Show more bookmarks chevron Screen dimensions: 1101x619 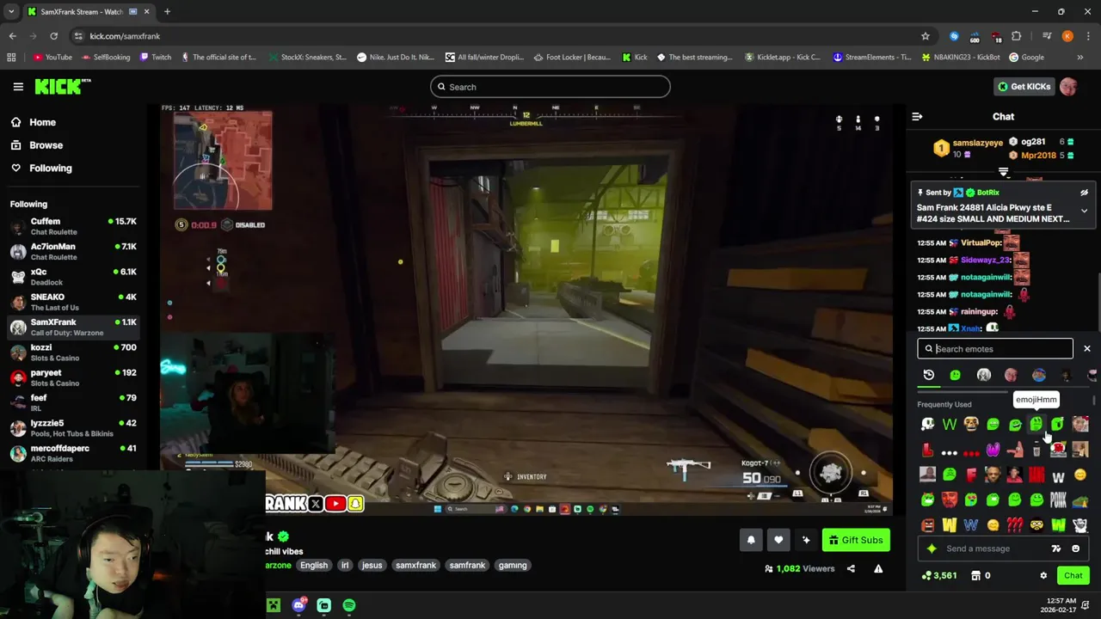pos(1079,58)
